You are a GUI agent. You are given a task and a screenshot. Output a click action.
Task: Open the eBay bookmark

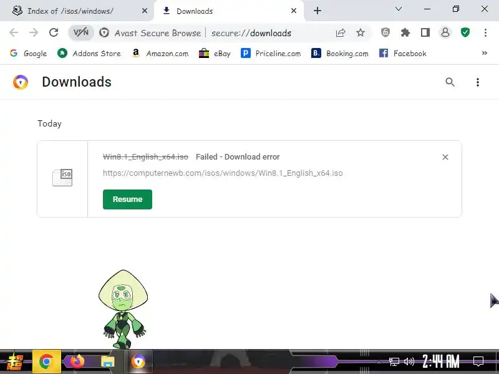(215, 54)
